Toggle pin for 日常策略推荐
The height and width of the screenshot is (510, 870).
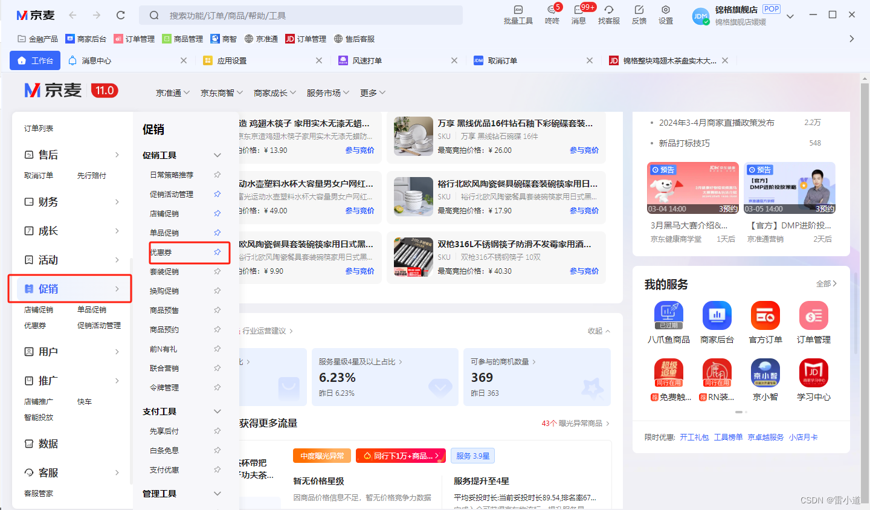[217, 175]
